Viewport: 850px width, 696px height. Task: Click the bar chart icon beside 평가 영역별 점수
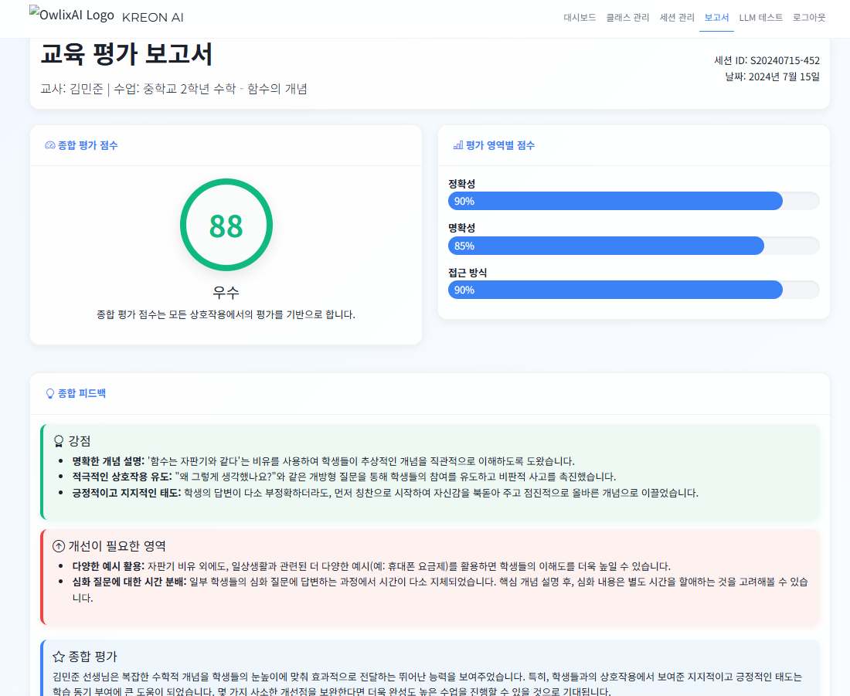458,145
